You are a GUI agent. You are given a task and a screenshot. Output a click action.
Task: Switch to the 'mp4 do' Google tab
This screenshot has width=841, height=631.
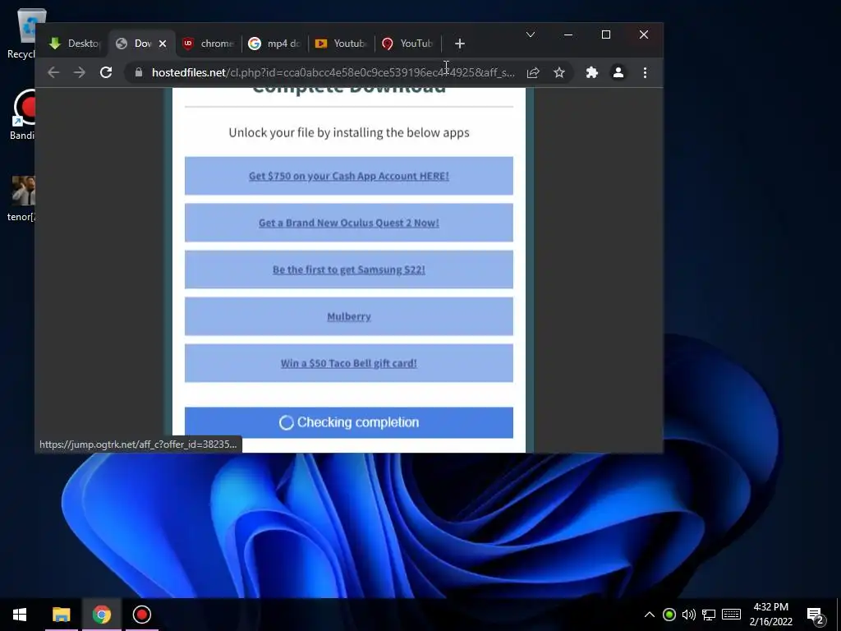pyautogui.click(x=274, y=44)
